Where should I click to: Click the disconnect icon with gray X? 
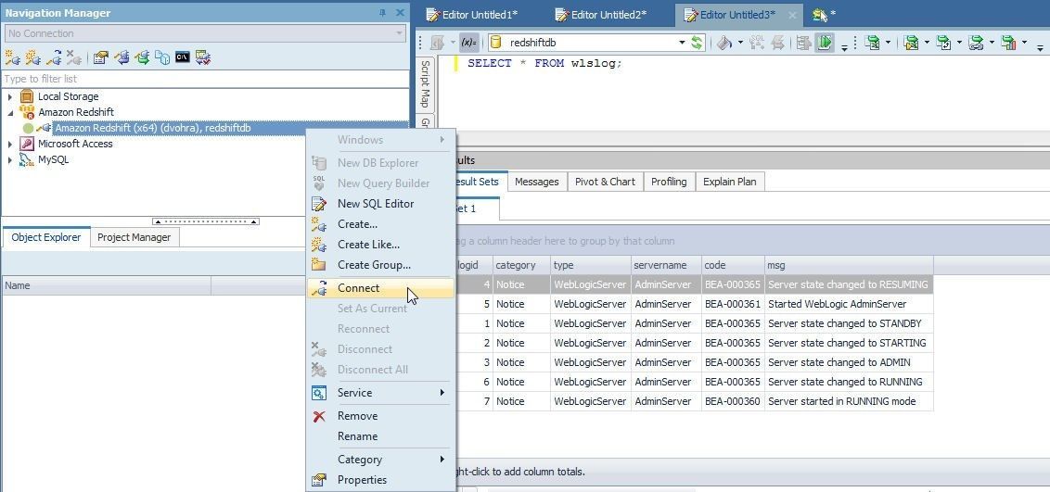point(74,57)
